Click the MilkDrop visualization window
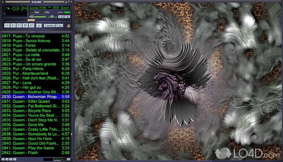The image size is (283, 162). pyautogui.click(x=178, y=81)
